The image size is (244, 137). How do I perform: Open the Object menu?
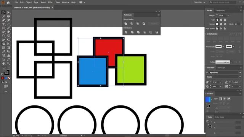29,2
